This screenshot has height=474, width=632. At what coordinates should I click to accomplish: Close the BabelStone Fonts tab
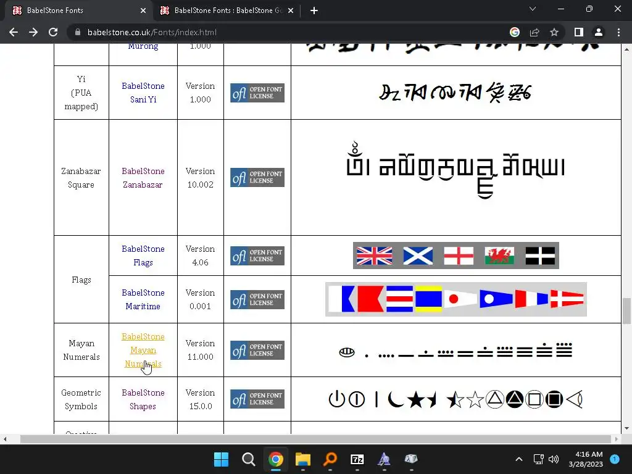(x=143, y=10)
